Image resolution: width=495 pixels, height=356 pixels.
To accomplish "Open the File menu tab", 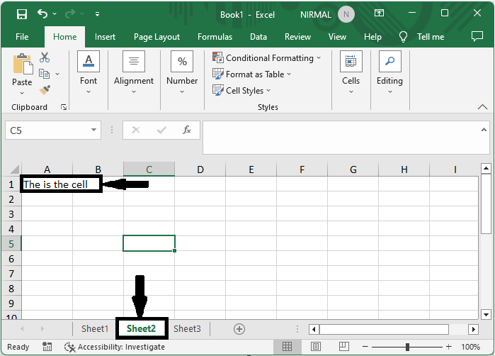I will pyautogui.click(x=22, y=37).
